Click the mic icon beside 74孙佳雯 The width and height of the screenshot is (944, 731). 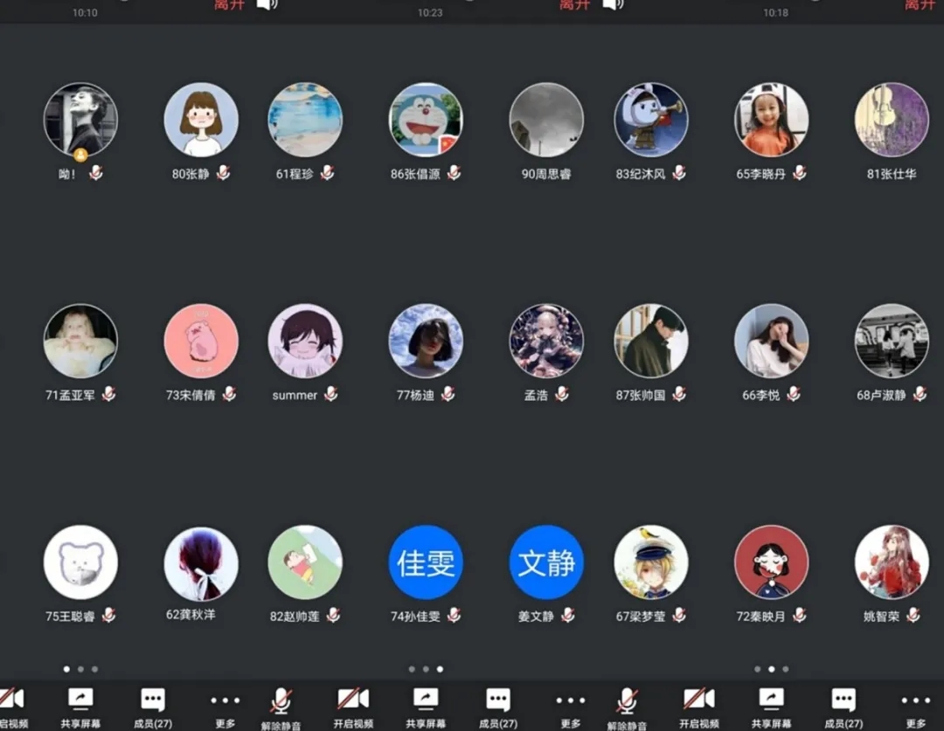click(x=454, y=615)
